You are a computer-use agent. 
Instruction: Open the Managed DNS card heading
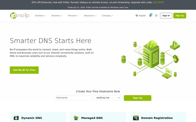pos(92,118)
